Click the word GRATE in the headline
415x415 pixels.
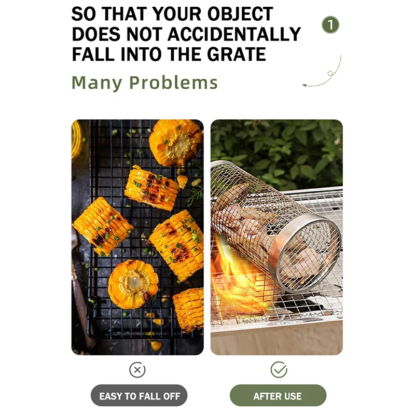(237, 54)
